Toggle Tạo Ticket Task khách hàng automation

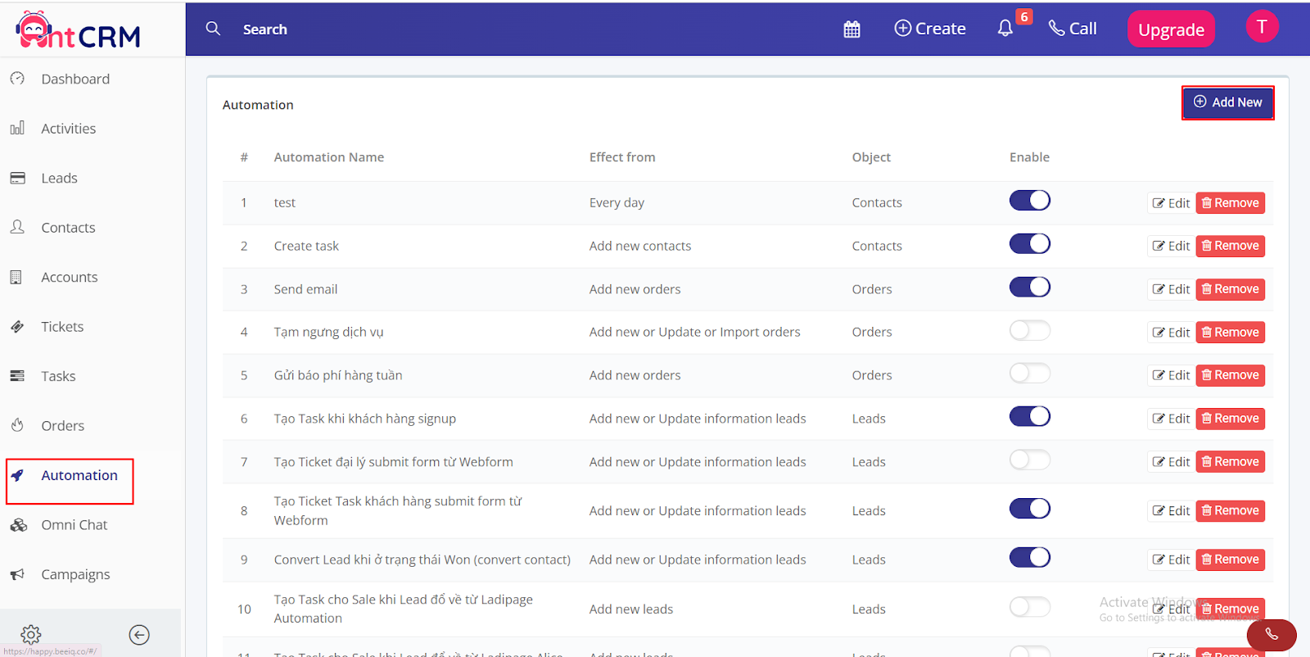(x=1029, y=509)
